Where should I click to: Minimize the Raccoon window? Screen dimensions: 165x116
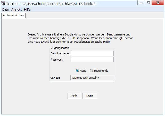[141, 3]
